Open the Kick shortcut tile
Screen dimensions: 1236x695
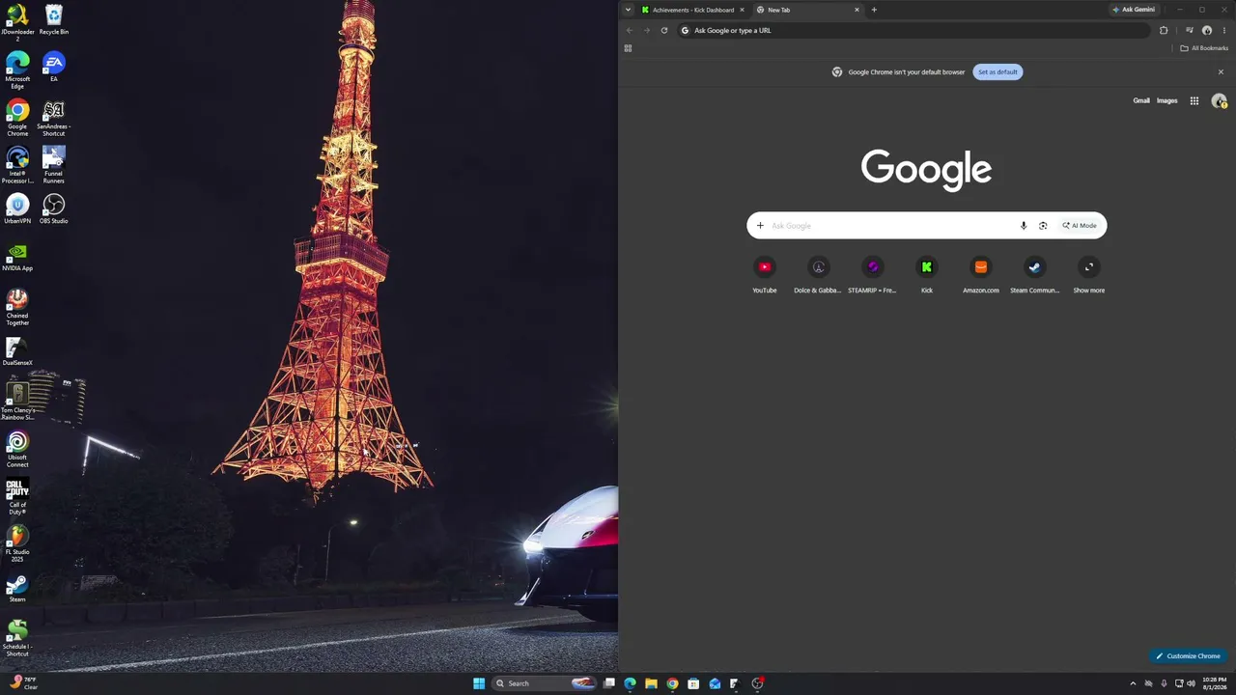[x=927, y=275]
